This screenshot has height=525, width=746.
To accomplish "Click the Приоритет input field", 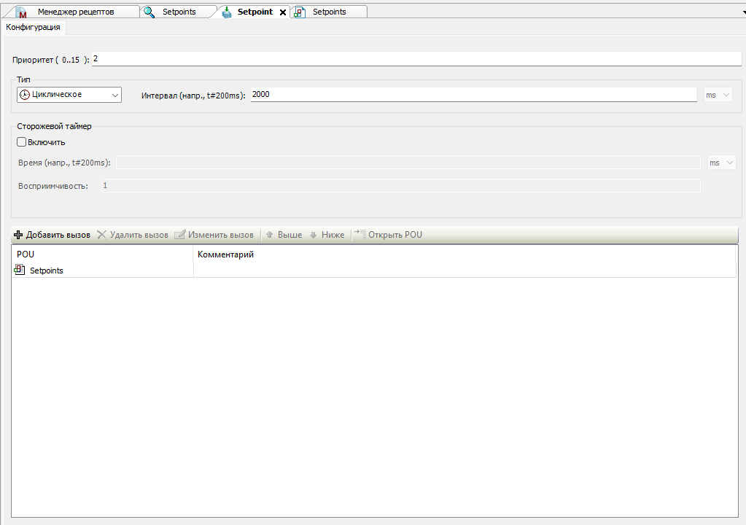I will coord(416,59).
